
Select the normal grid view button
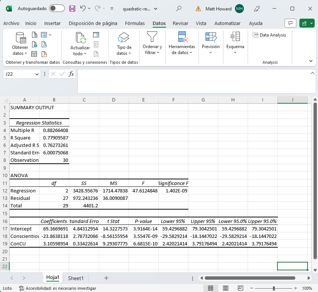[x=210, y=288]
